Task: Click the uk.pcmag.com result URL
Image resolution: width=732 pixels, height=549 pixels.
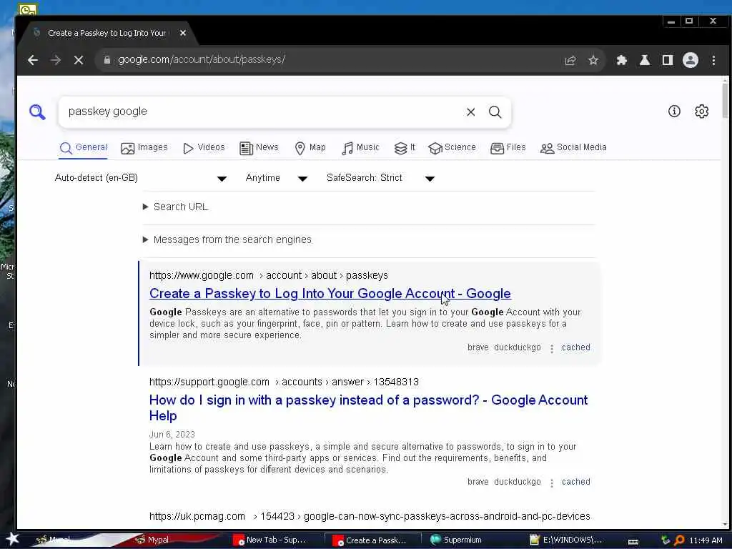Action: [370, 516]
